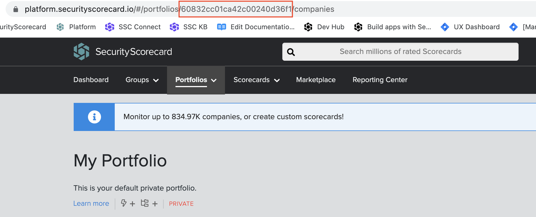Open the UX Dashboard bookmark
Viewport: 536px width, 217px height.
pos(470,27)
